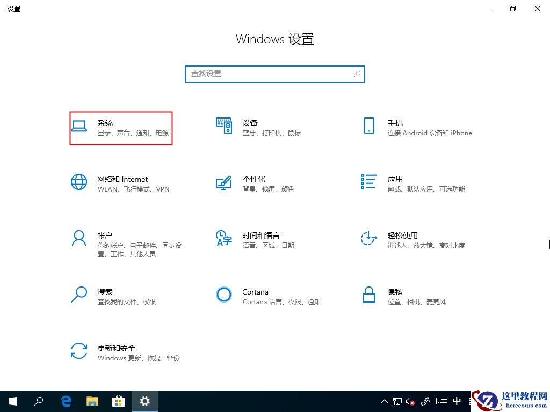Open 更新和安全 (Update & Security) settings
The image size is (550, 412).
[x=121, y=353]
